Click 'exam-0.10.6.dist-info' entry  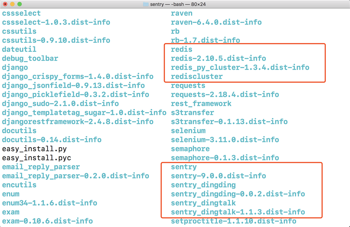[47, 221]
